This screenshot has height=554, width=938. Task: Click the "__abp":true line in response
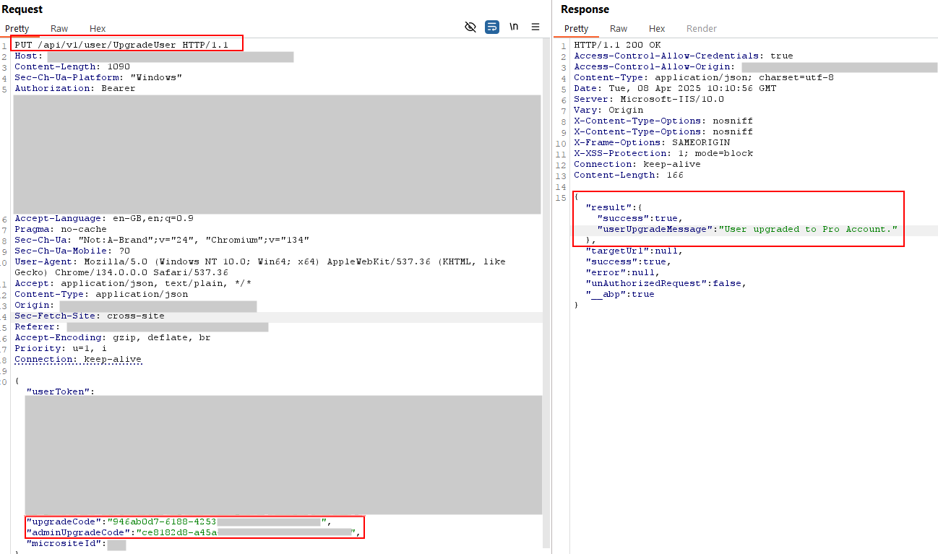(620, 294)
